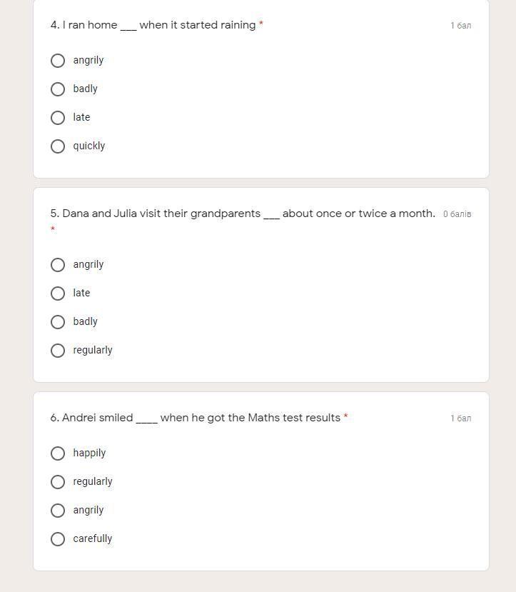This screenshot has height=592, width=516.
Task: Pick 'late' option in question 4
Action: click(58, 118)
